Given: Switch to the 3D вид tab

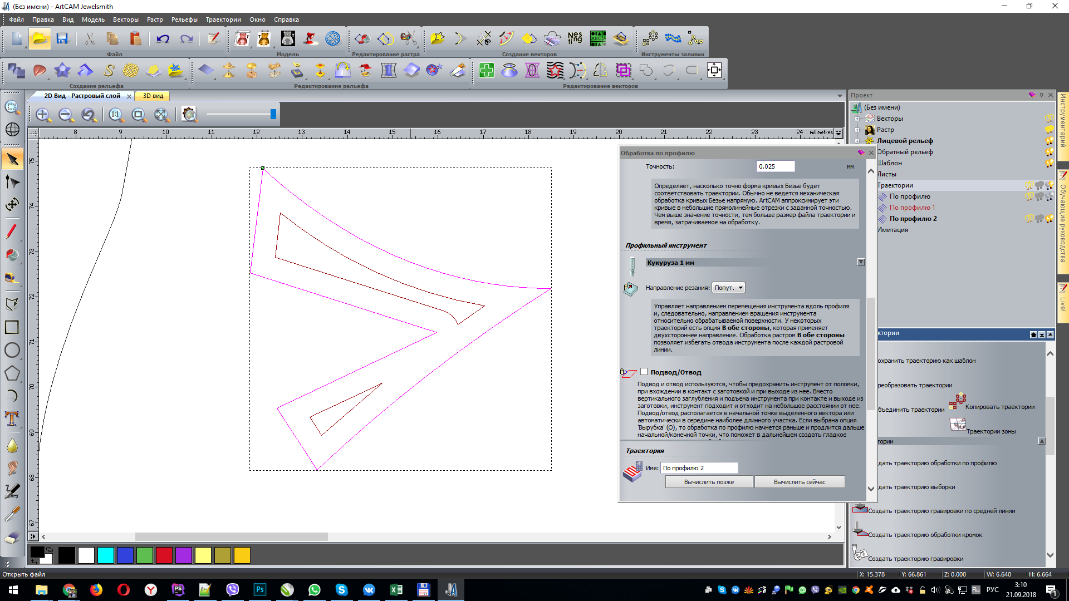Looking at the screenshot, I should coord(153,96).
